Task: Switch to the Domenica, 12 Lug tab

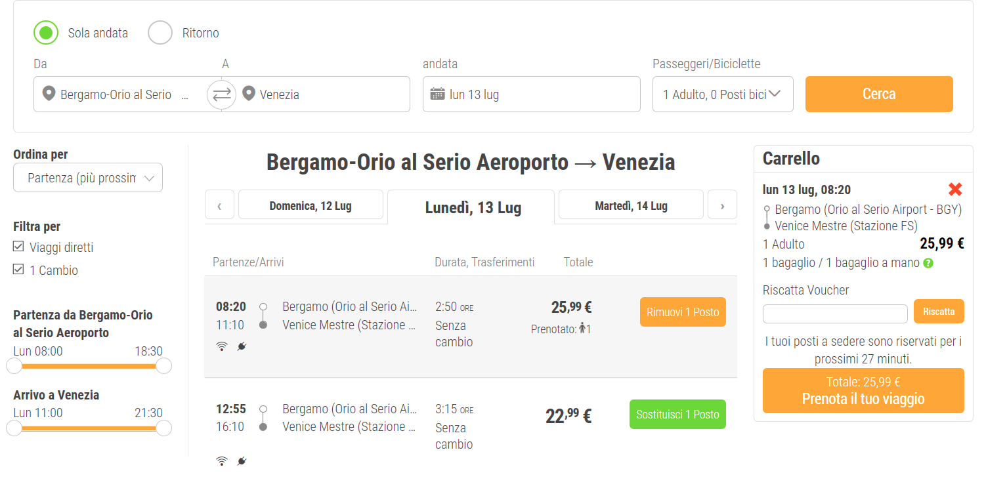Action: tap(311, 205)
